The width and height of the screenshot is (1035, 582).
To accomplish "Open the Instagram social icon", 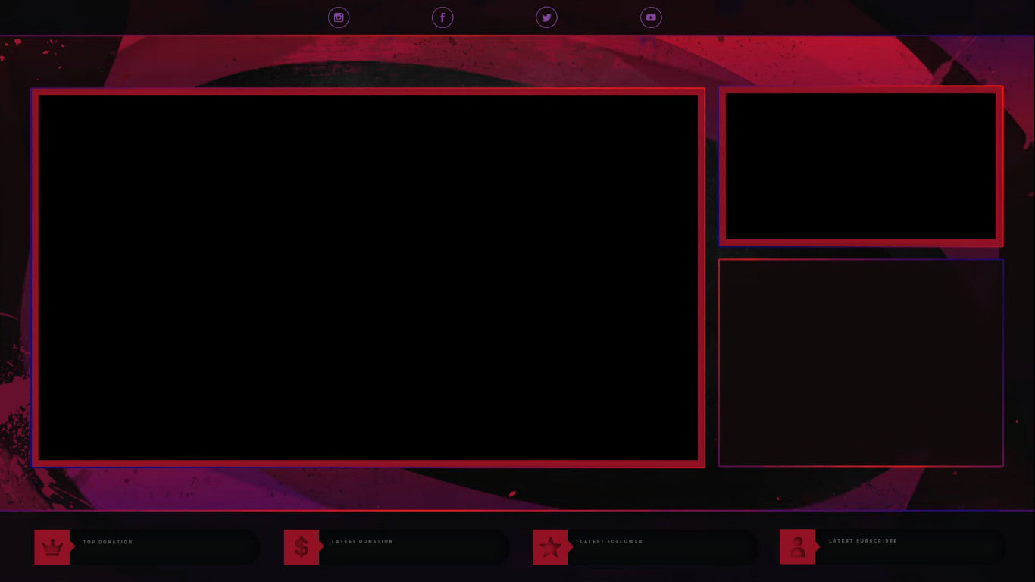I will click(x=339, y=17).
